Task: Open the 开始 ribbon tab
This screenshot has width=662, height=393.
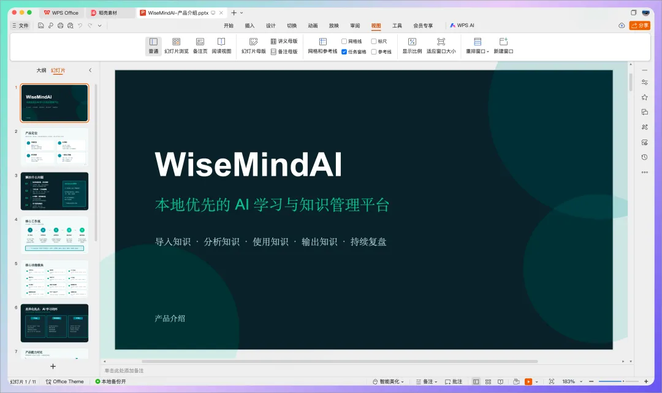Action: pyautogui.click(x=229, y=26)
